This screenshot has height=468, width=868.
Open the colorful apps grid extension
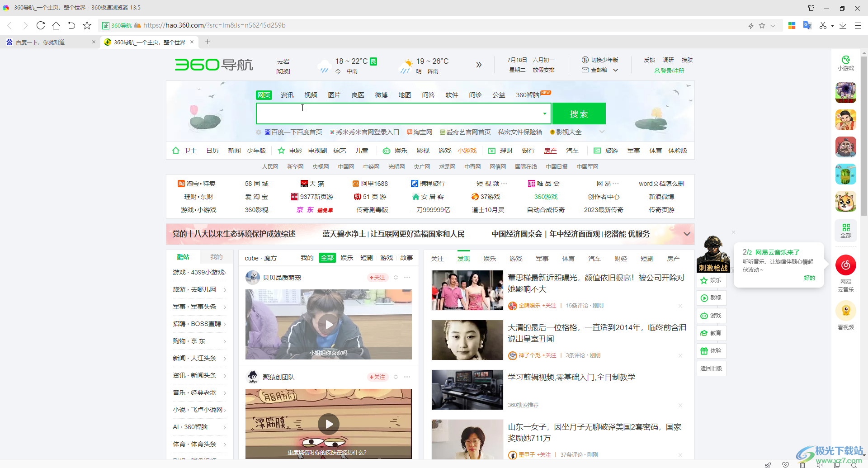pos(792,25)
